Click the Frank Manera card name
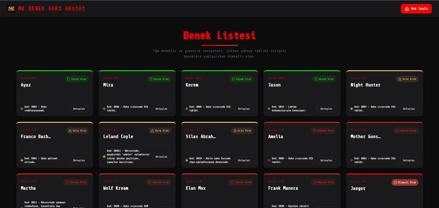 [x=283, y=188]
